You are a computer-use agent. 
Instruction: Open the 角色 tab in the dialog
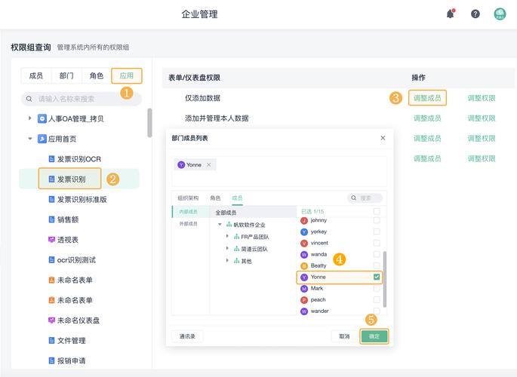pos(215,198)
